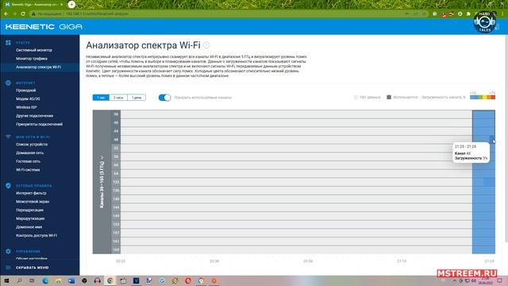Open the notification center icon
The height and width of the screenshot is (286, 508).
tap(499, 280)
